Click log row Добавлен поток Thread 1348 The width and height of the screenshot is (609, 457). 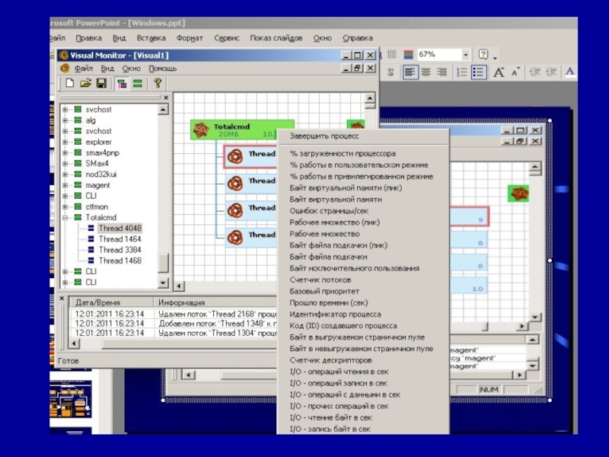174,323
